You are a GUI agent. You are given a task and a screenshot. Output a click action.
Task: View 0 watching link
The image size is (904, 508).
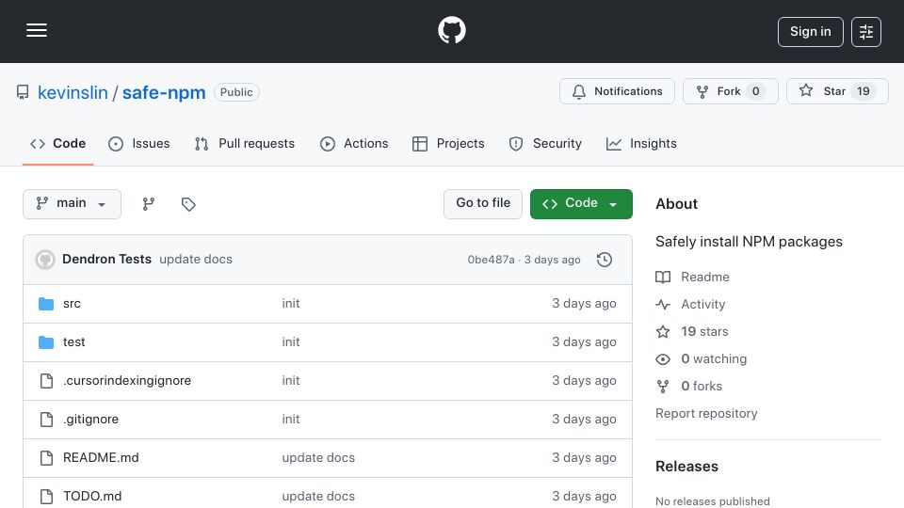point(714,358)
